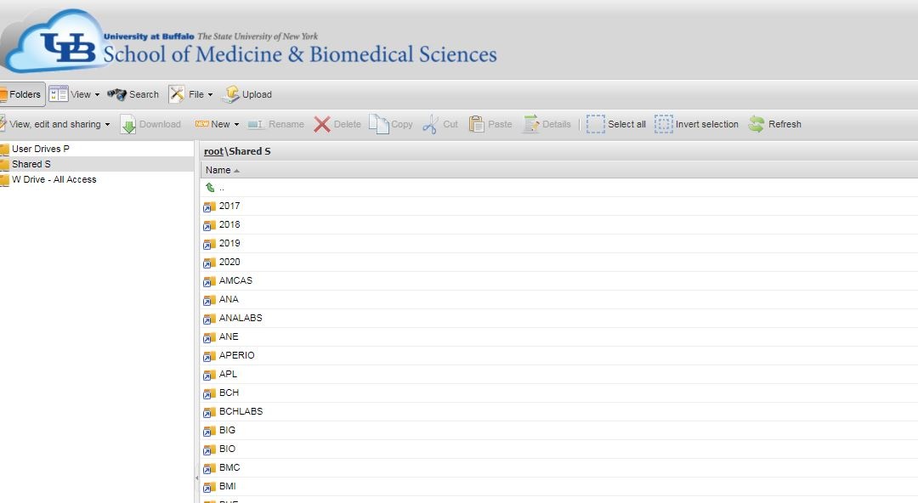918x503 pixels.
Task: Open the 2019 folder
Action: pos(229,243)
